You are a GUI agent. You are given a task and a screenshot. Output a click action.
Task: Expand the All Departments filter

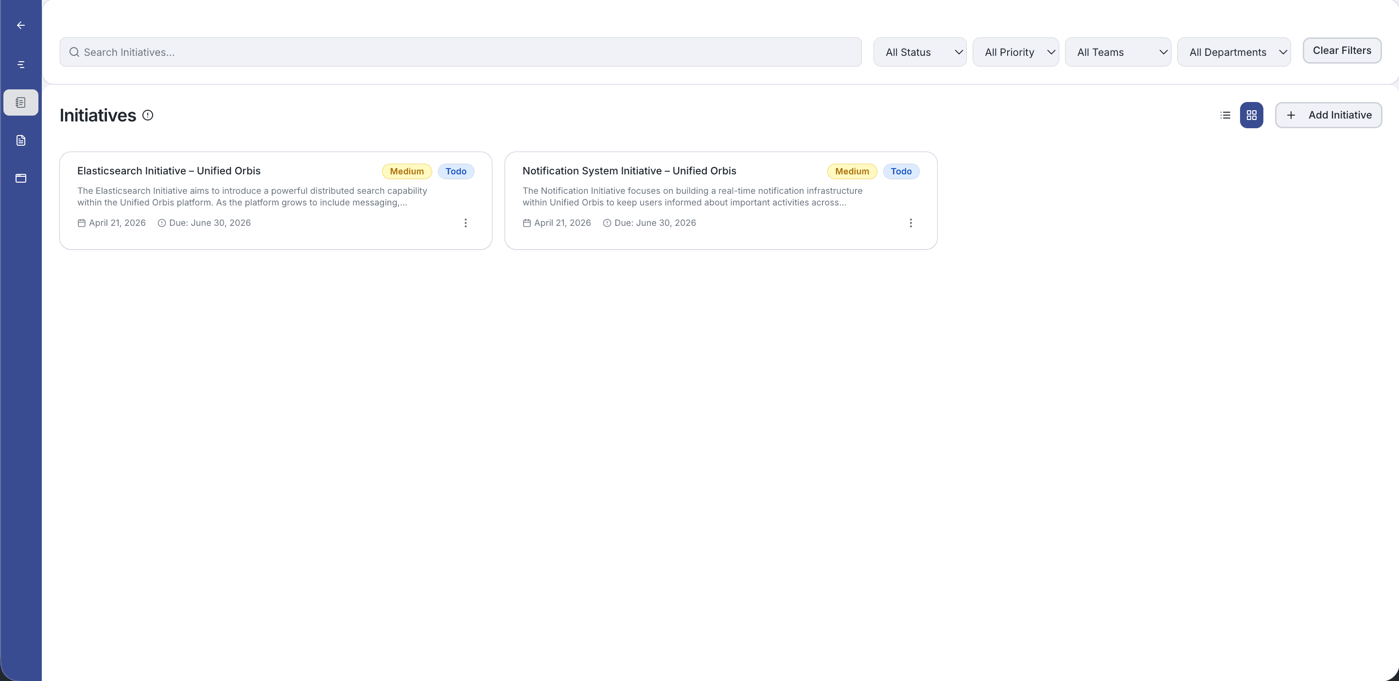(x=1234, y=52)
